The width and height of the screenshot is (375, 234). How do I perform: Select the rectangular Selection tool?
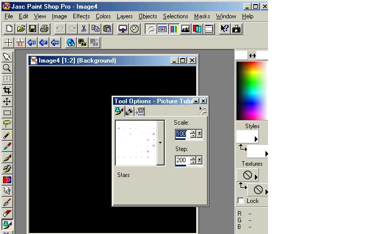7,113
